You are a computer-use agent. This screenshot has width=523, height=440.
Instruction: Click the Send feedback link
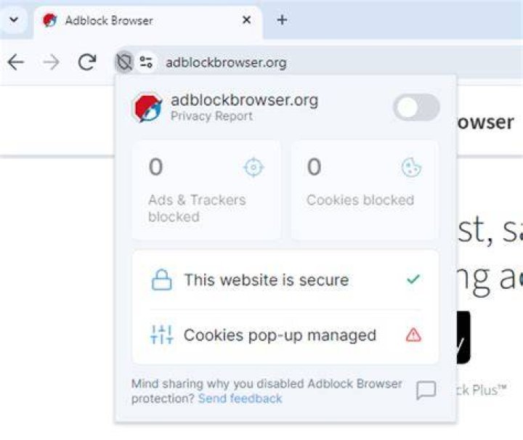pos(240,399)
